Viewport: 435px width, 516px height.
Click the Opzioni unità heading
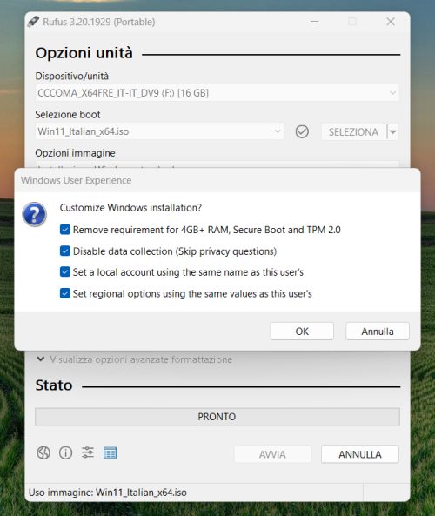[x=84, y=53]
